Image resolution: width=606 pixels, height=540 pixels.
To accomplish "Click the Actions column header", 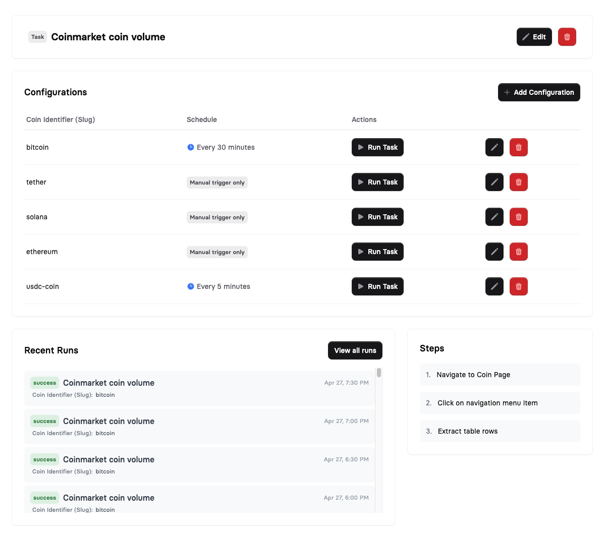I will pos(364,119).
